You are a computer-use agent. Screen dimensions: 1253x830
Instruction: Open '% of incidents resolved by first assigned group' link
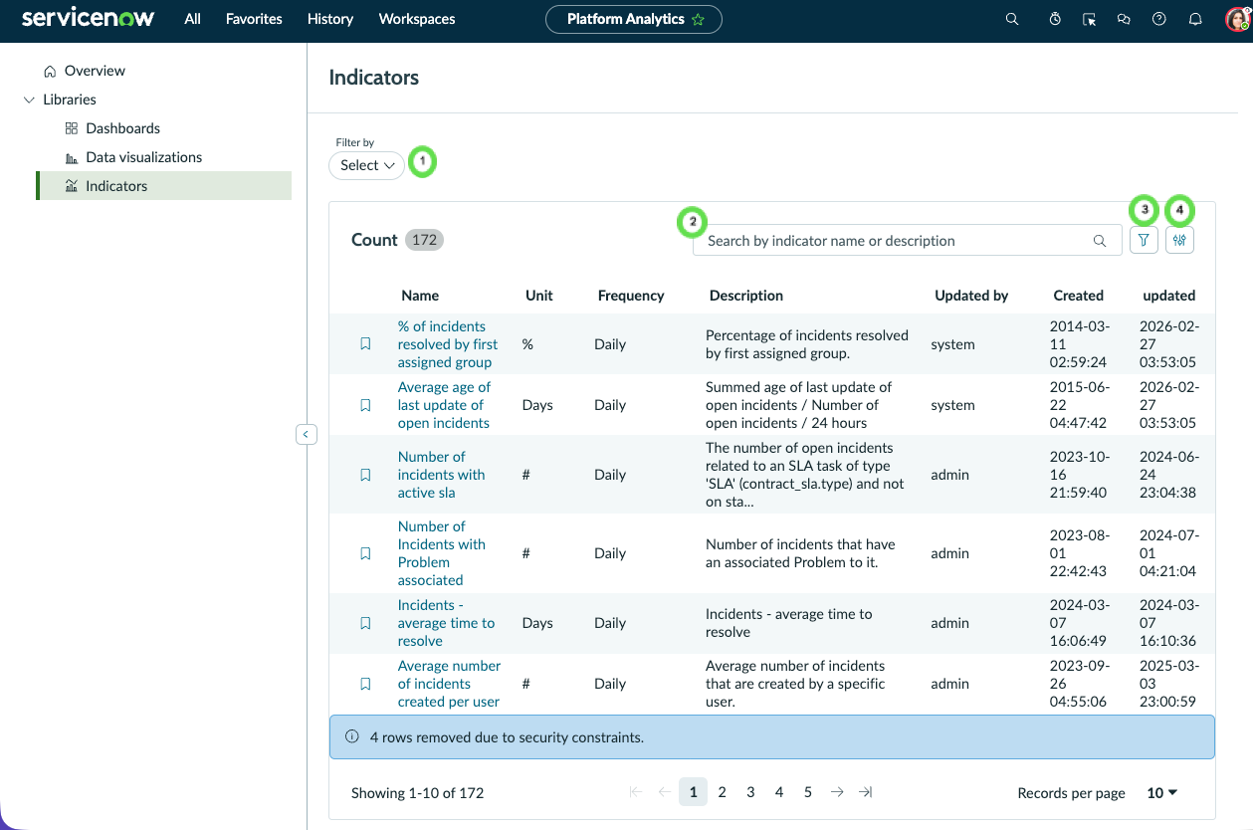(x=447, y=344)
